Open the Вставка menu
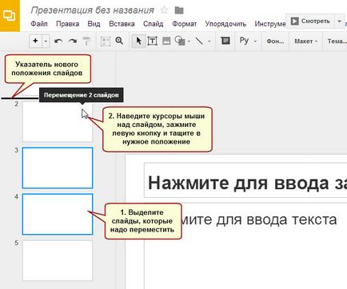Viewport: 347px width, 289px height. (122, 24)
